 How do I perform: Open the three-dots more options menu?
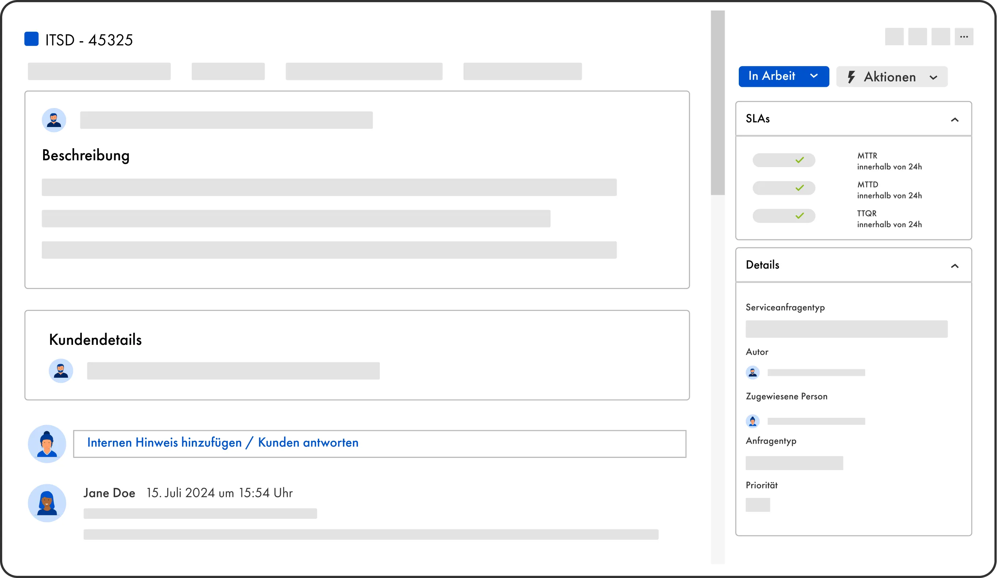[963, 37]
